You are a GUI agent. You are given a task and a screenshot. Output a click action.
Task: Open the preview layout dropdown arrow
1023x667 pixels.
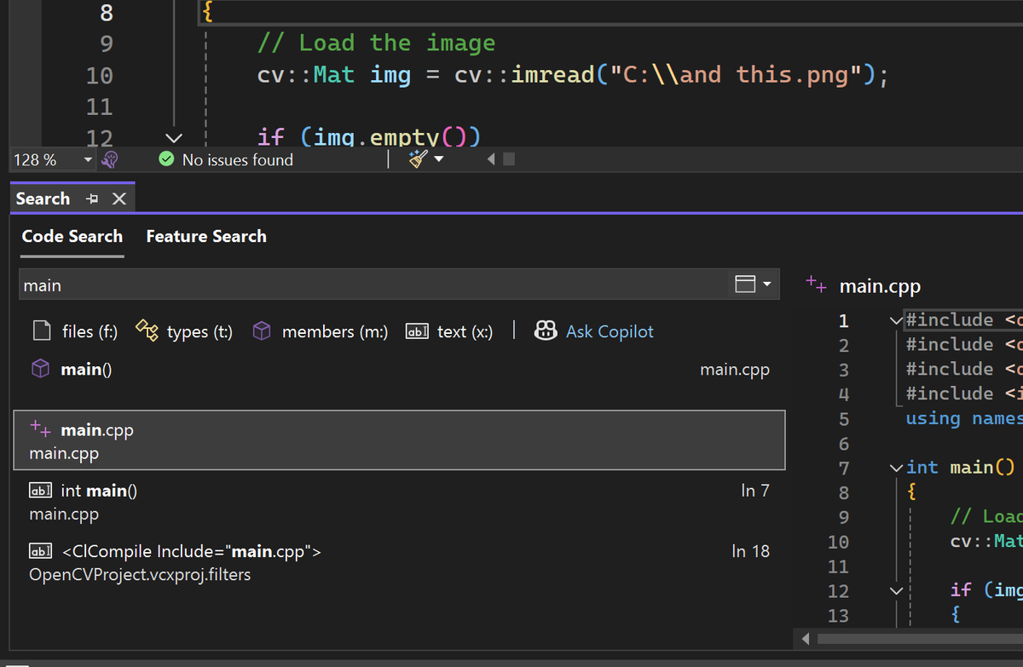click(767, 284)
